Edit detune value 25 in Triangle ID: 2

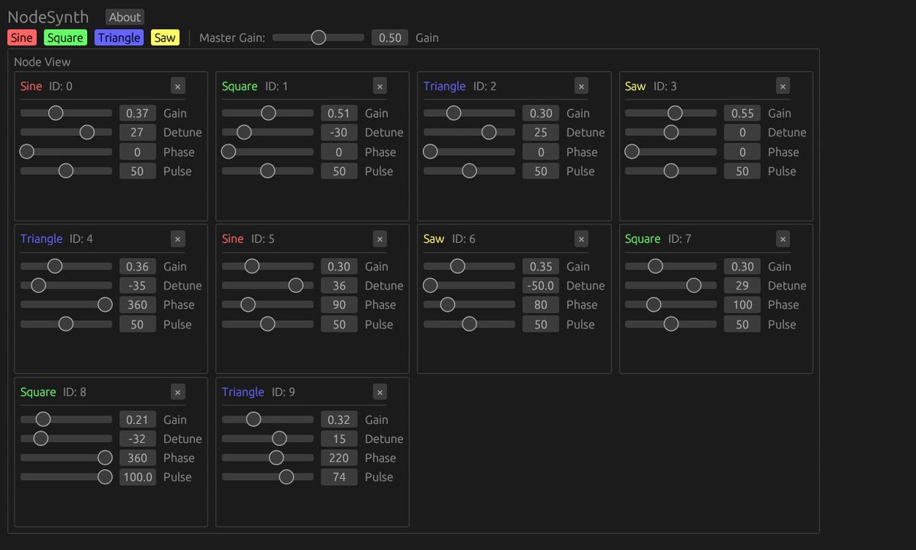540,132
